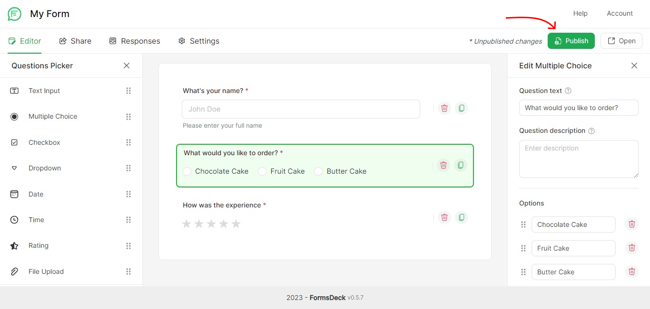This screenshot has height=309, width=650.
Task: Duplicate the order question via copy icon
Action: click(461, 165)
